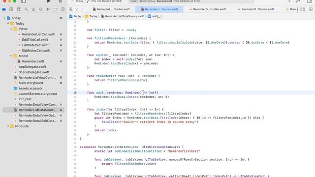Click 'reminderListCellIdentifier' constant name
Screen dimensions: 315x177
(138, 151)
